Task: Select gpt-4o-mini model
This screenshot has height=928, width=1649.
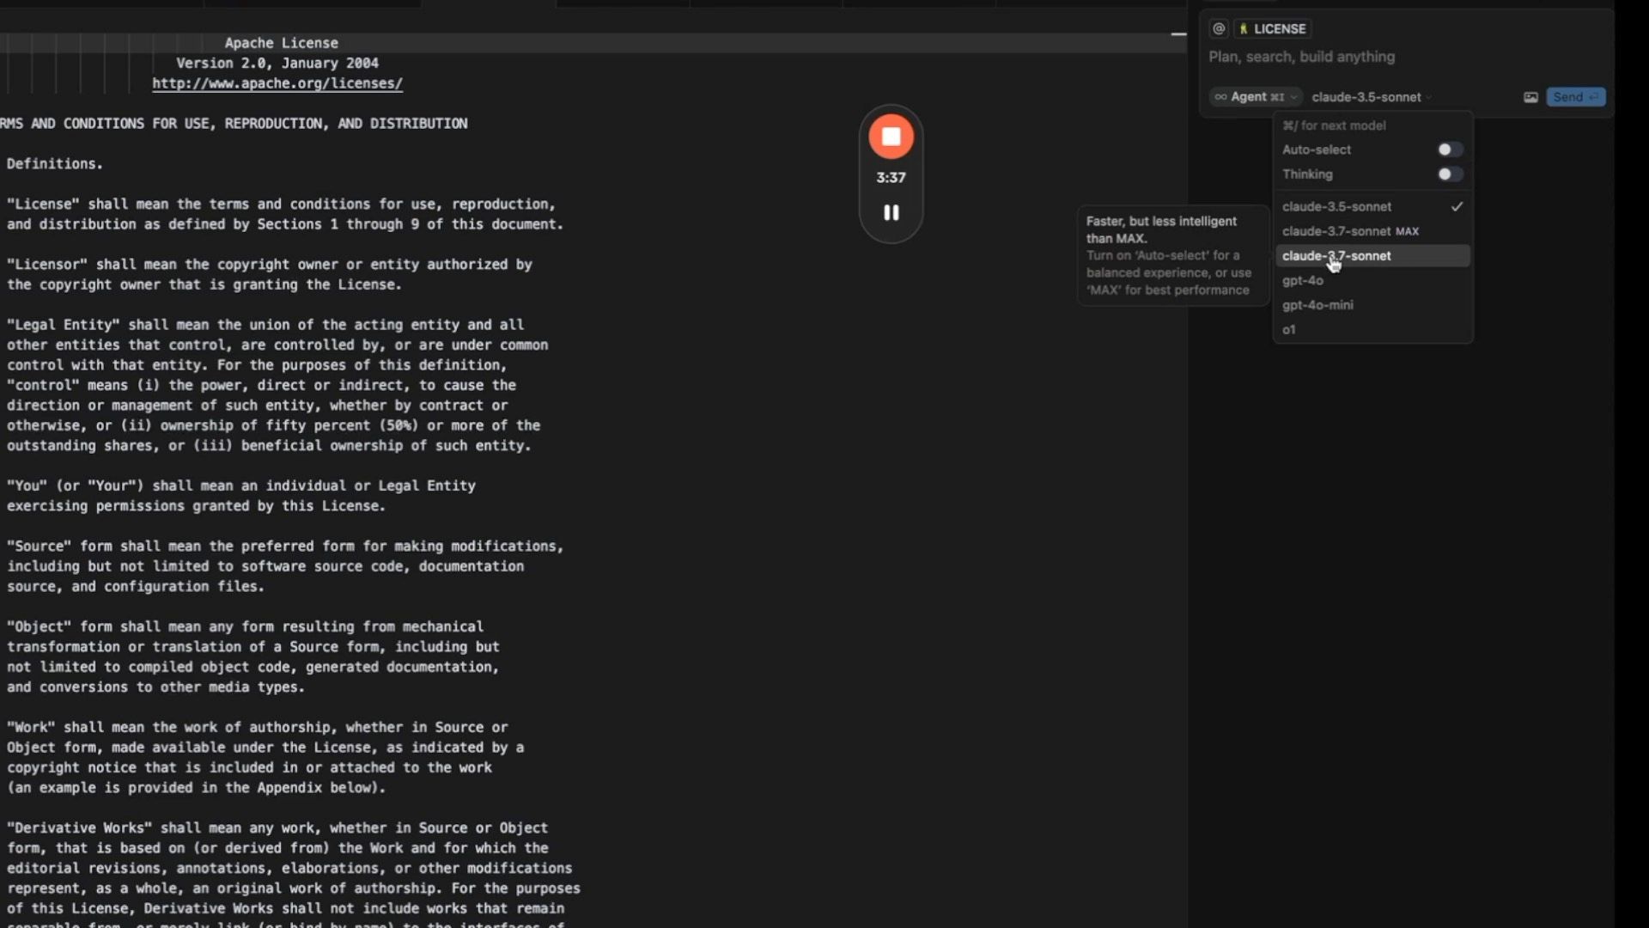Action: (x=1372, y=305)
